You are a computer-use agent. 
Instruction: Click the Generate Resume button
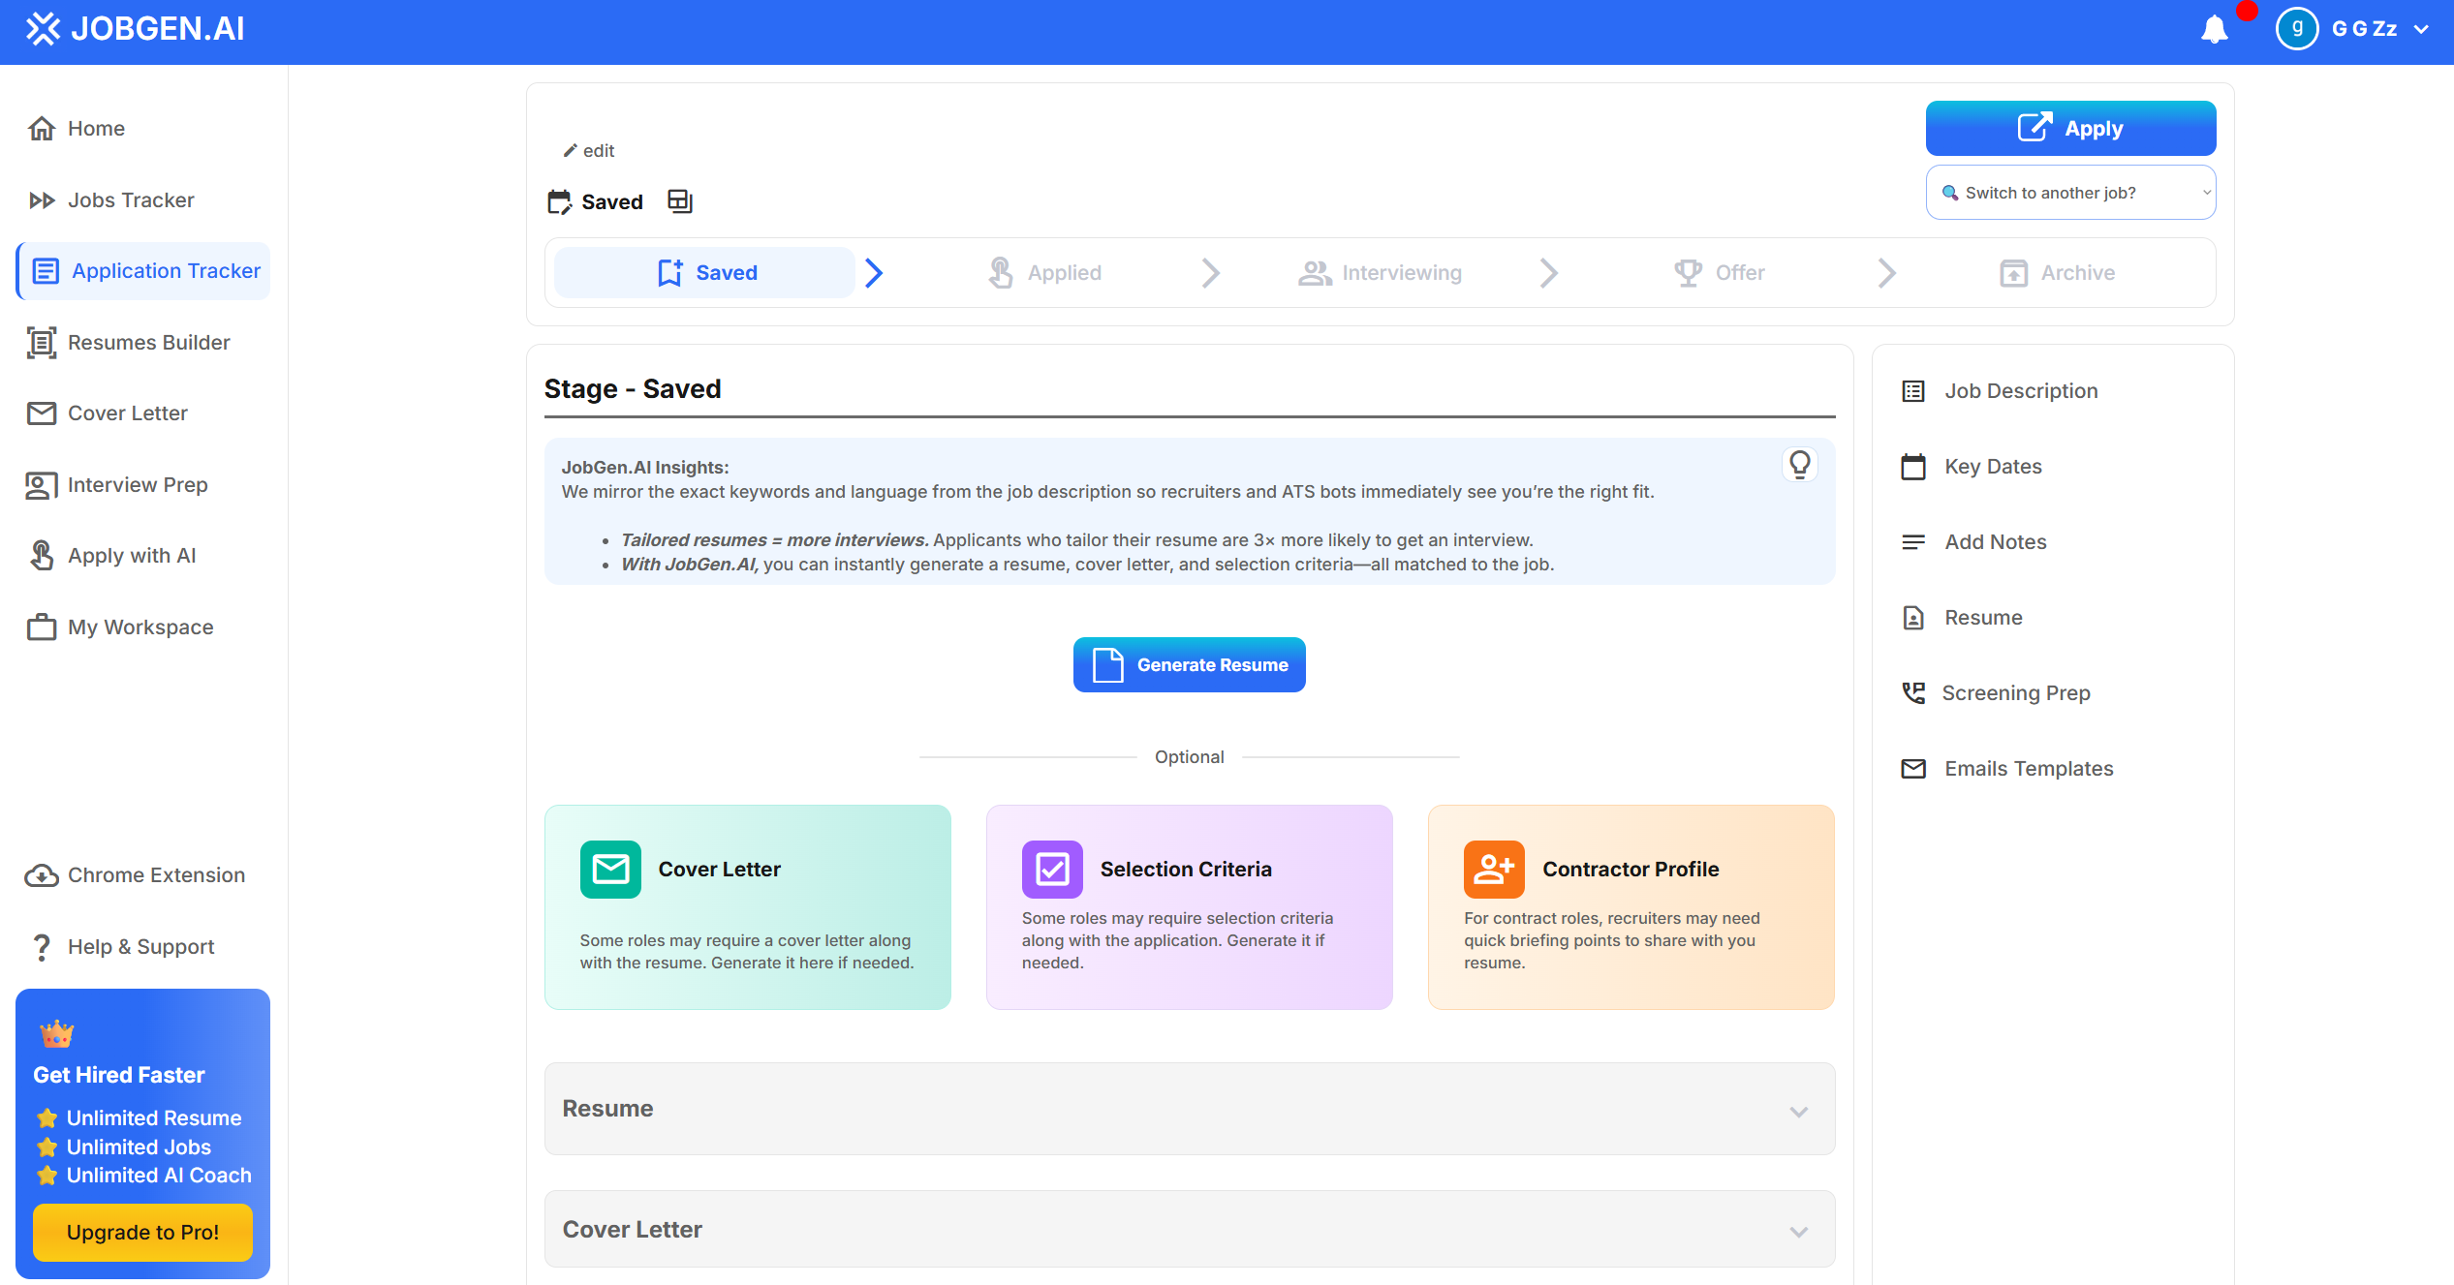[x=1189, y=664]
